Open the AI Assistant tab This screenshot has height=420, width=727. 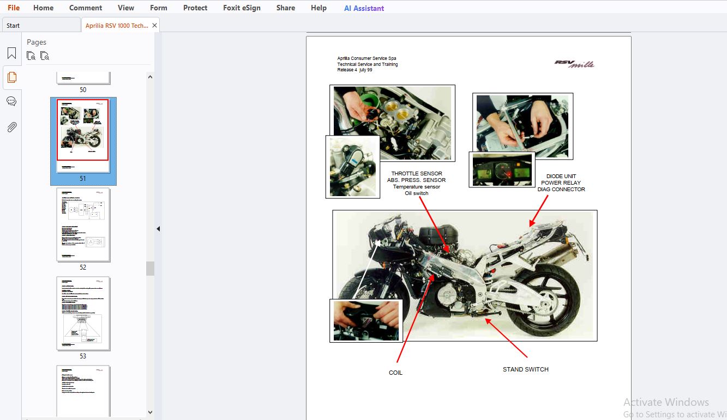coord(364,8)
